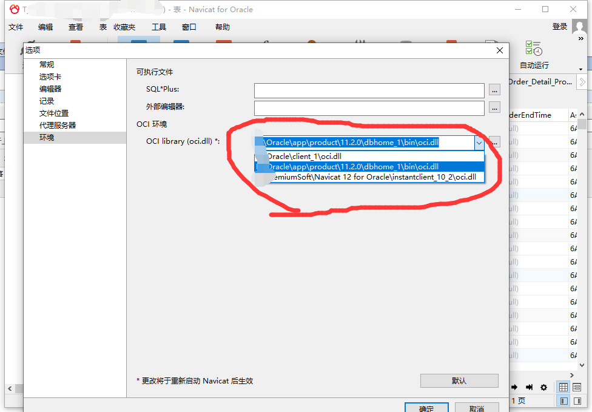The width and height of the screenshot is (592, 412).
Task: Click the 默认 button
Action: pos(459,380)
